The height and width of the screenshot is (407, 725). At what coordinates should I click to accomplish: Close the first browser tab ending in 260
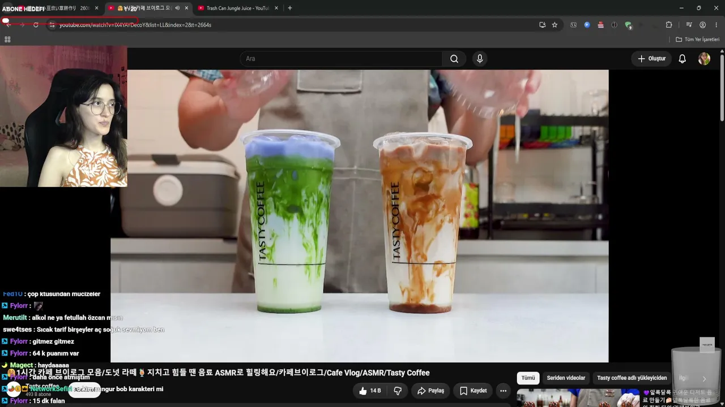pyautogui.click(x=96, y=8)
